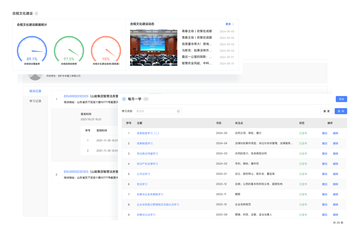Click 删除 for 宪法学习 row
This screenshot has height=233, width=358.
(335, 184)
